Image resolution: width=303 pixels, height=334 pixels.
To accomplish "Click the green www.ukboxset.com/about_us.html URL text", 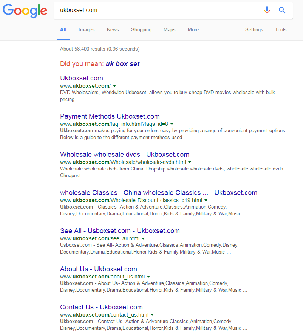I will click(102, 277).
